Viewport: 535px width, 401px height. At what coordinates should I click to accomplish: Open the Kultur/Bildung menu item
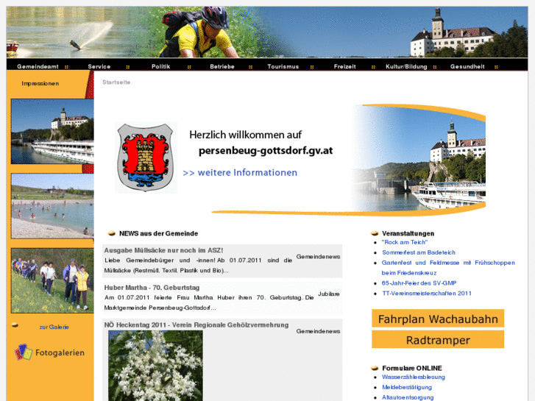[406, 66]
